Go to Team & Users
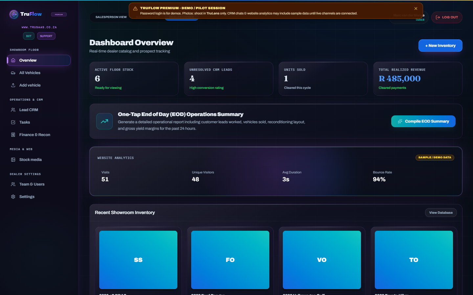 (39, 184)
